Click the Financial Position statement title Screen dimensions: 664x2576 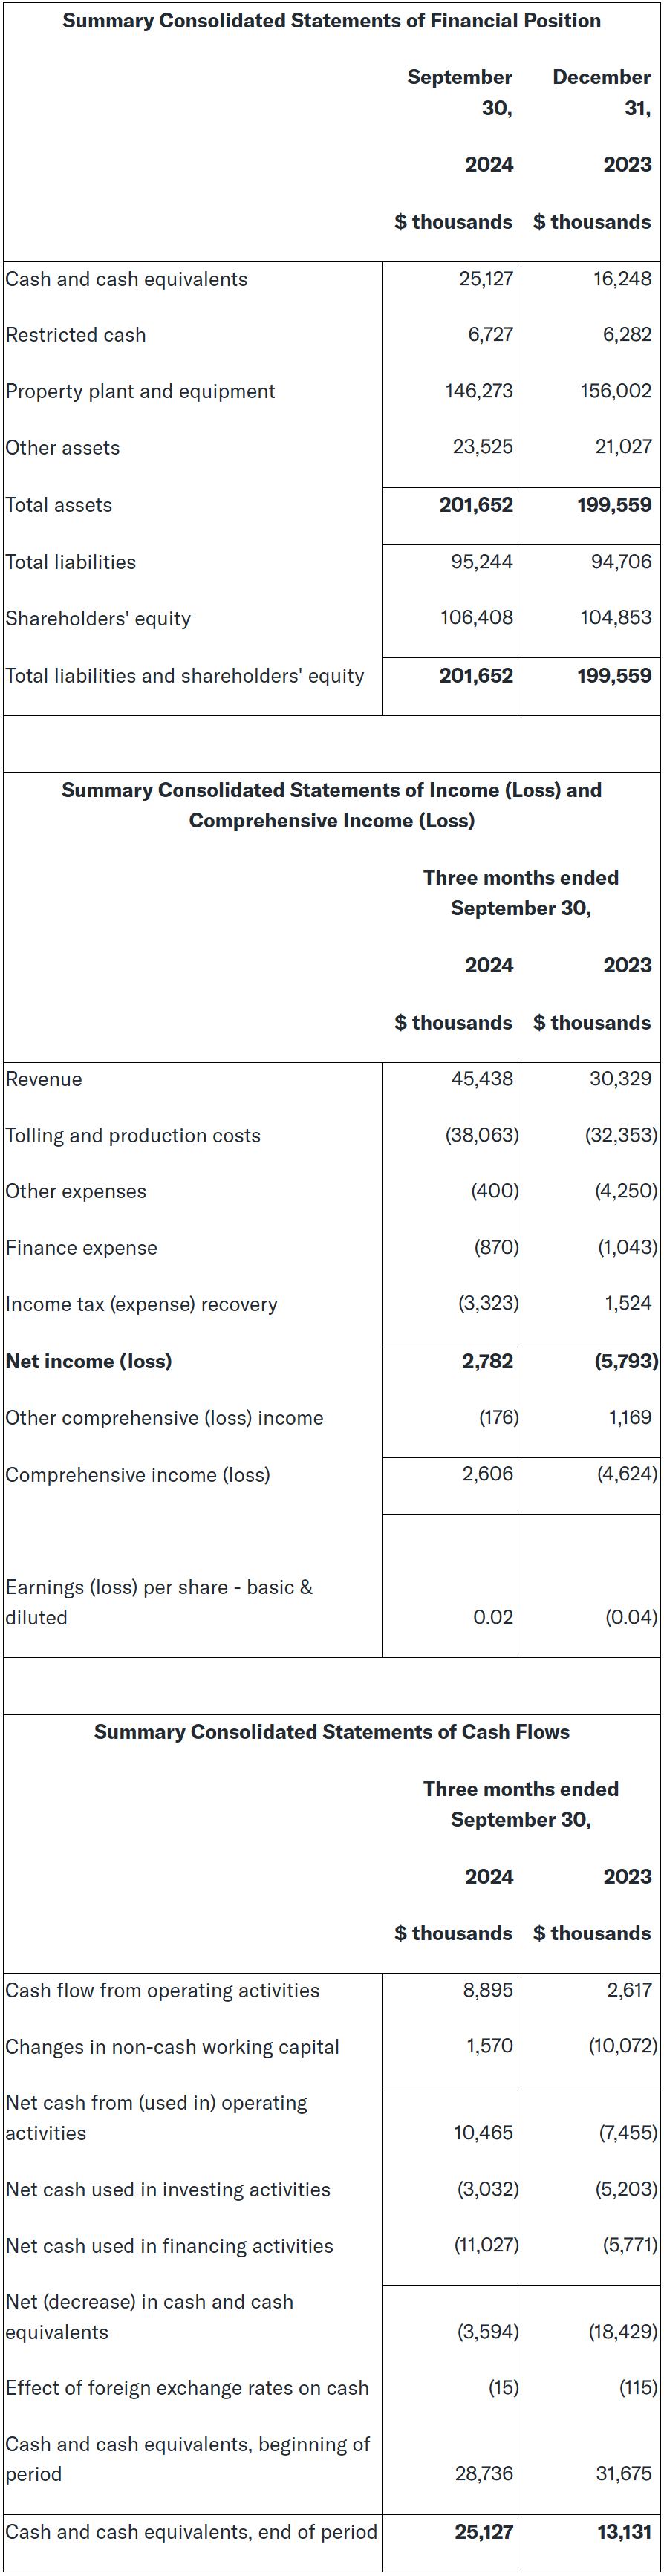(331, 21)
